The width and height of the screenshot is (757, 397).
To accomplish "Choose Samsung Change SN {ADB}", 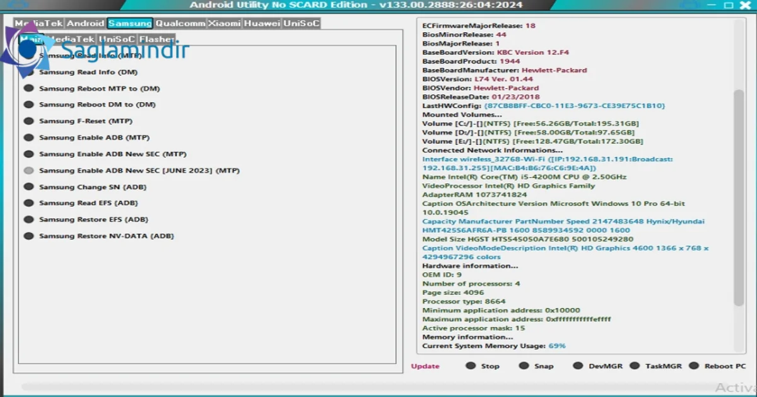I will point(85,187).
